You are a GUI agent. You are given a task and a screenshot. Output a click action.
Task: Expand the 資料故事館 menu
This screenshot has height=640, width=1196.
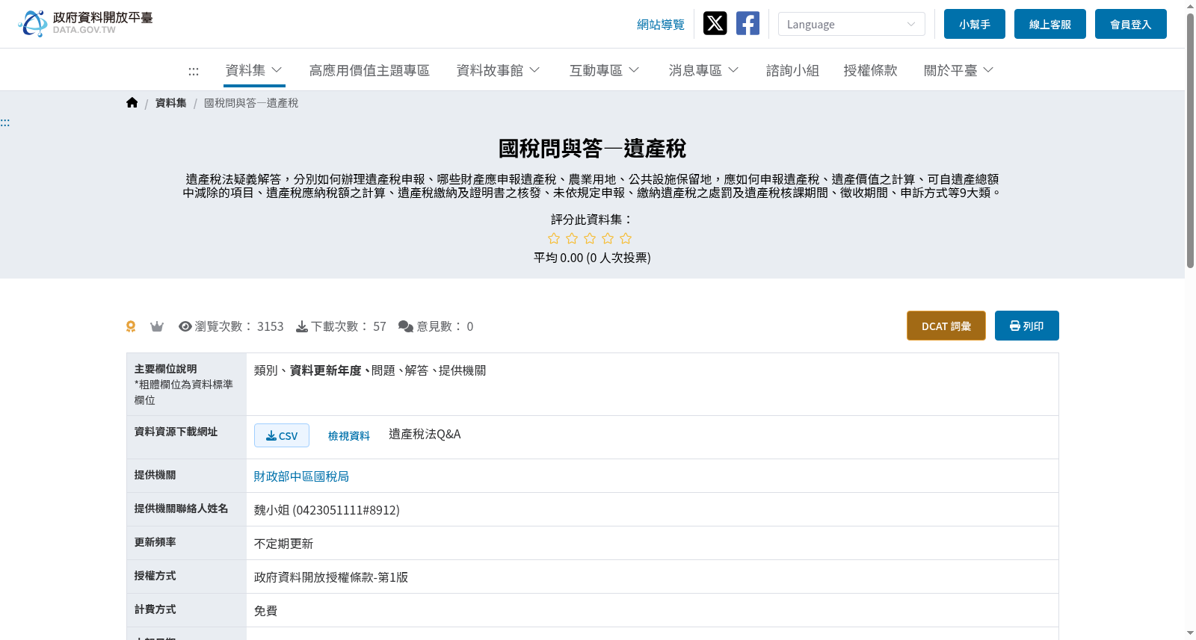[499, 70]
